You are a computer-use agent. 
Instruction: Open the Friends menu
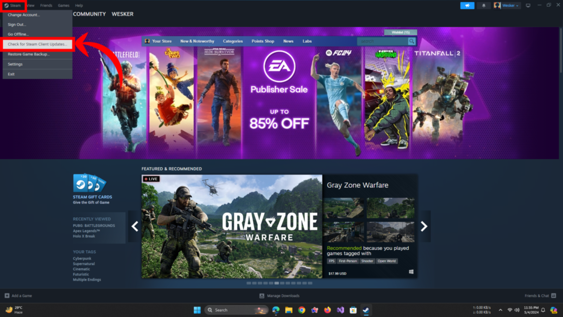(46, 6)
